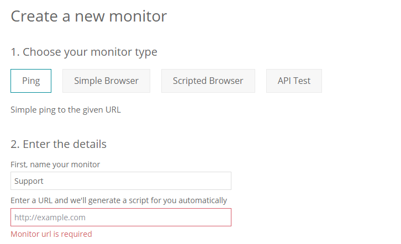The width and height of the screenshot is (401, 244).
Task: Click the URL field with http://example.com placeholder
Action: click(121, 218)
